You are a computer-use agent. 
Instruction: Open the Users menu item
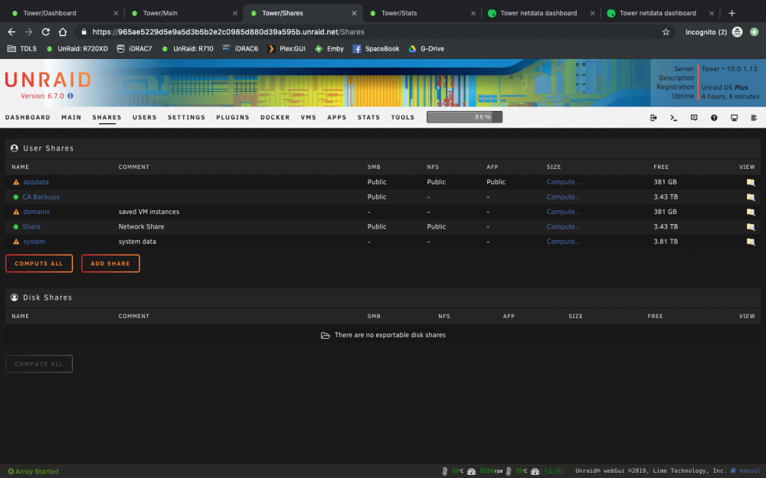click(145, 118)
